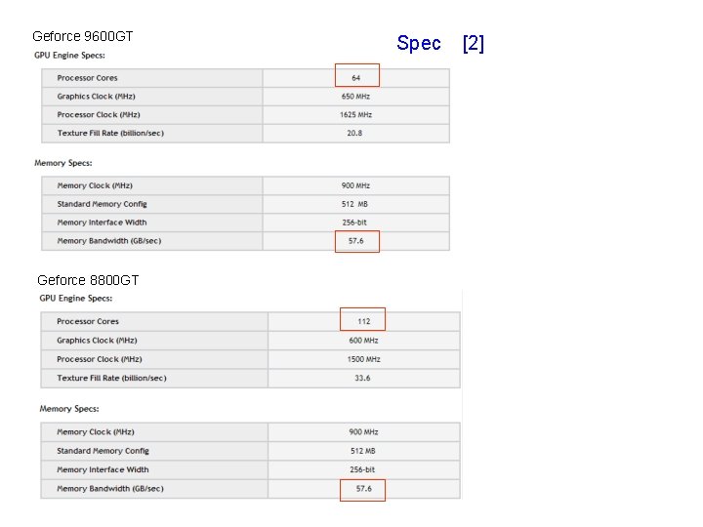
Task: Click the 20.8 texture fill rate value
Action: point(354,133)
